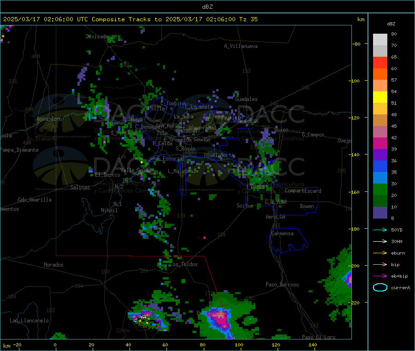Select the green 20 dBZ color swatch
Viewport: 415px width, 351px height.
[x=380, y=189]
